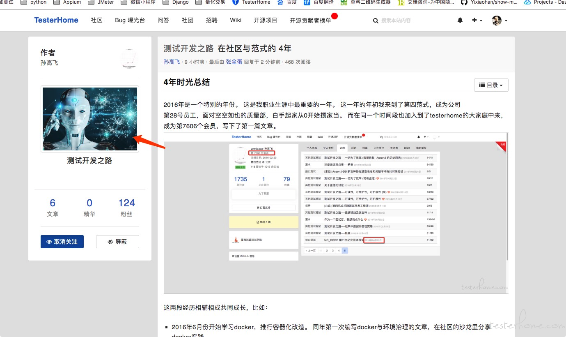Open the notifications bell
The width and height of the screenshot is (566, 337).
coord(460,20)
